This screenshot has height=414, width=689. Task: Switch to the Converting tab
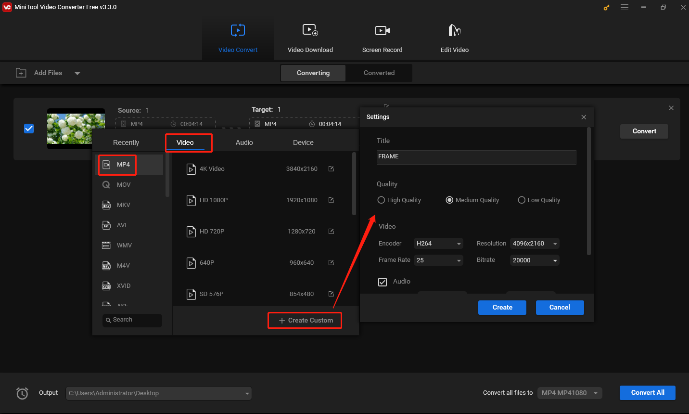pos(313,73)
